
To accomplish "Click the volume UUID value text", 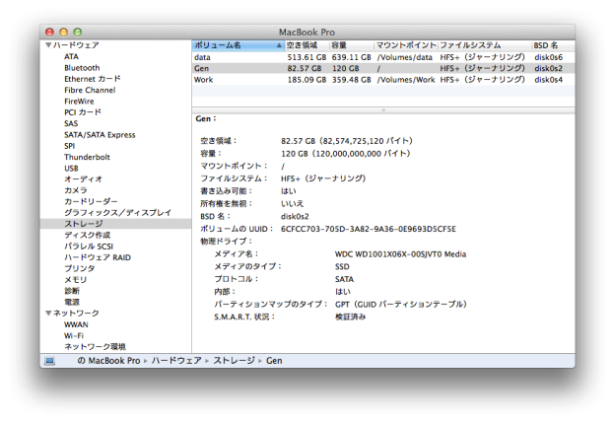I will point(369,229).
